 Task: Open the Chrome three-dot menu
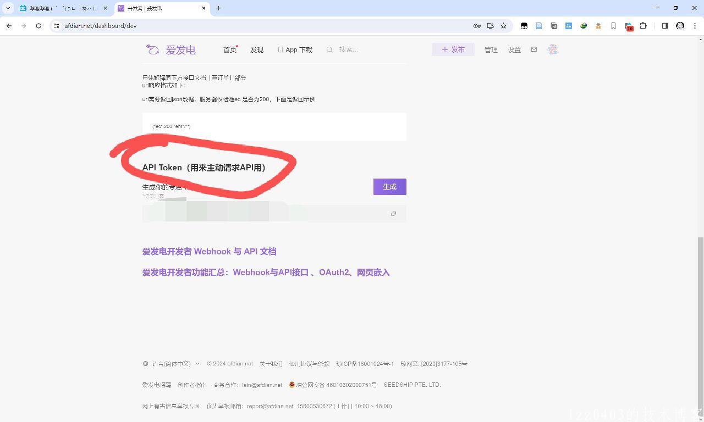(x=695, y=26)
